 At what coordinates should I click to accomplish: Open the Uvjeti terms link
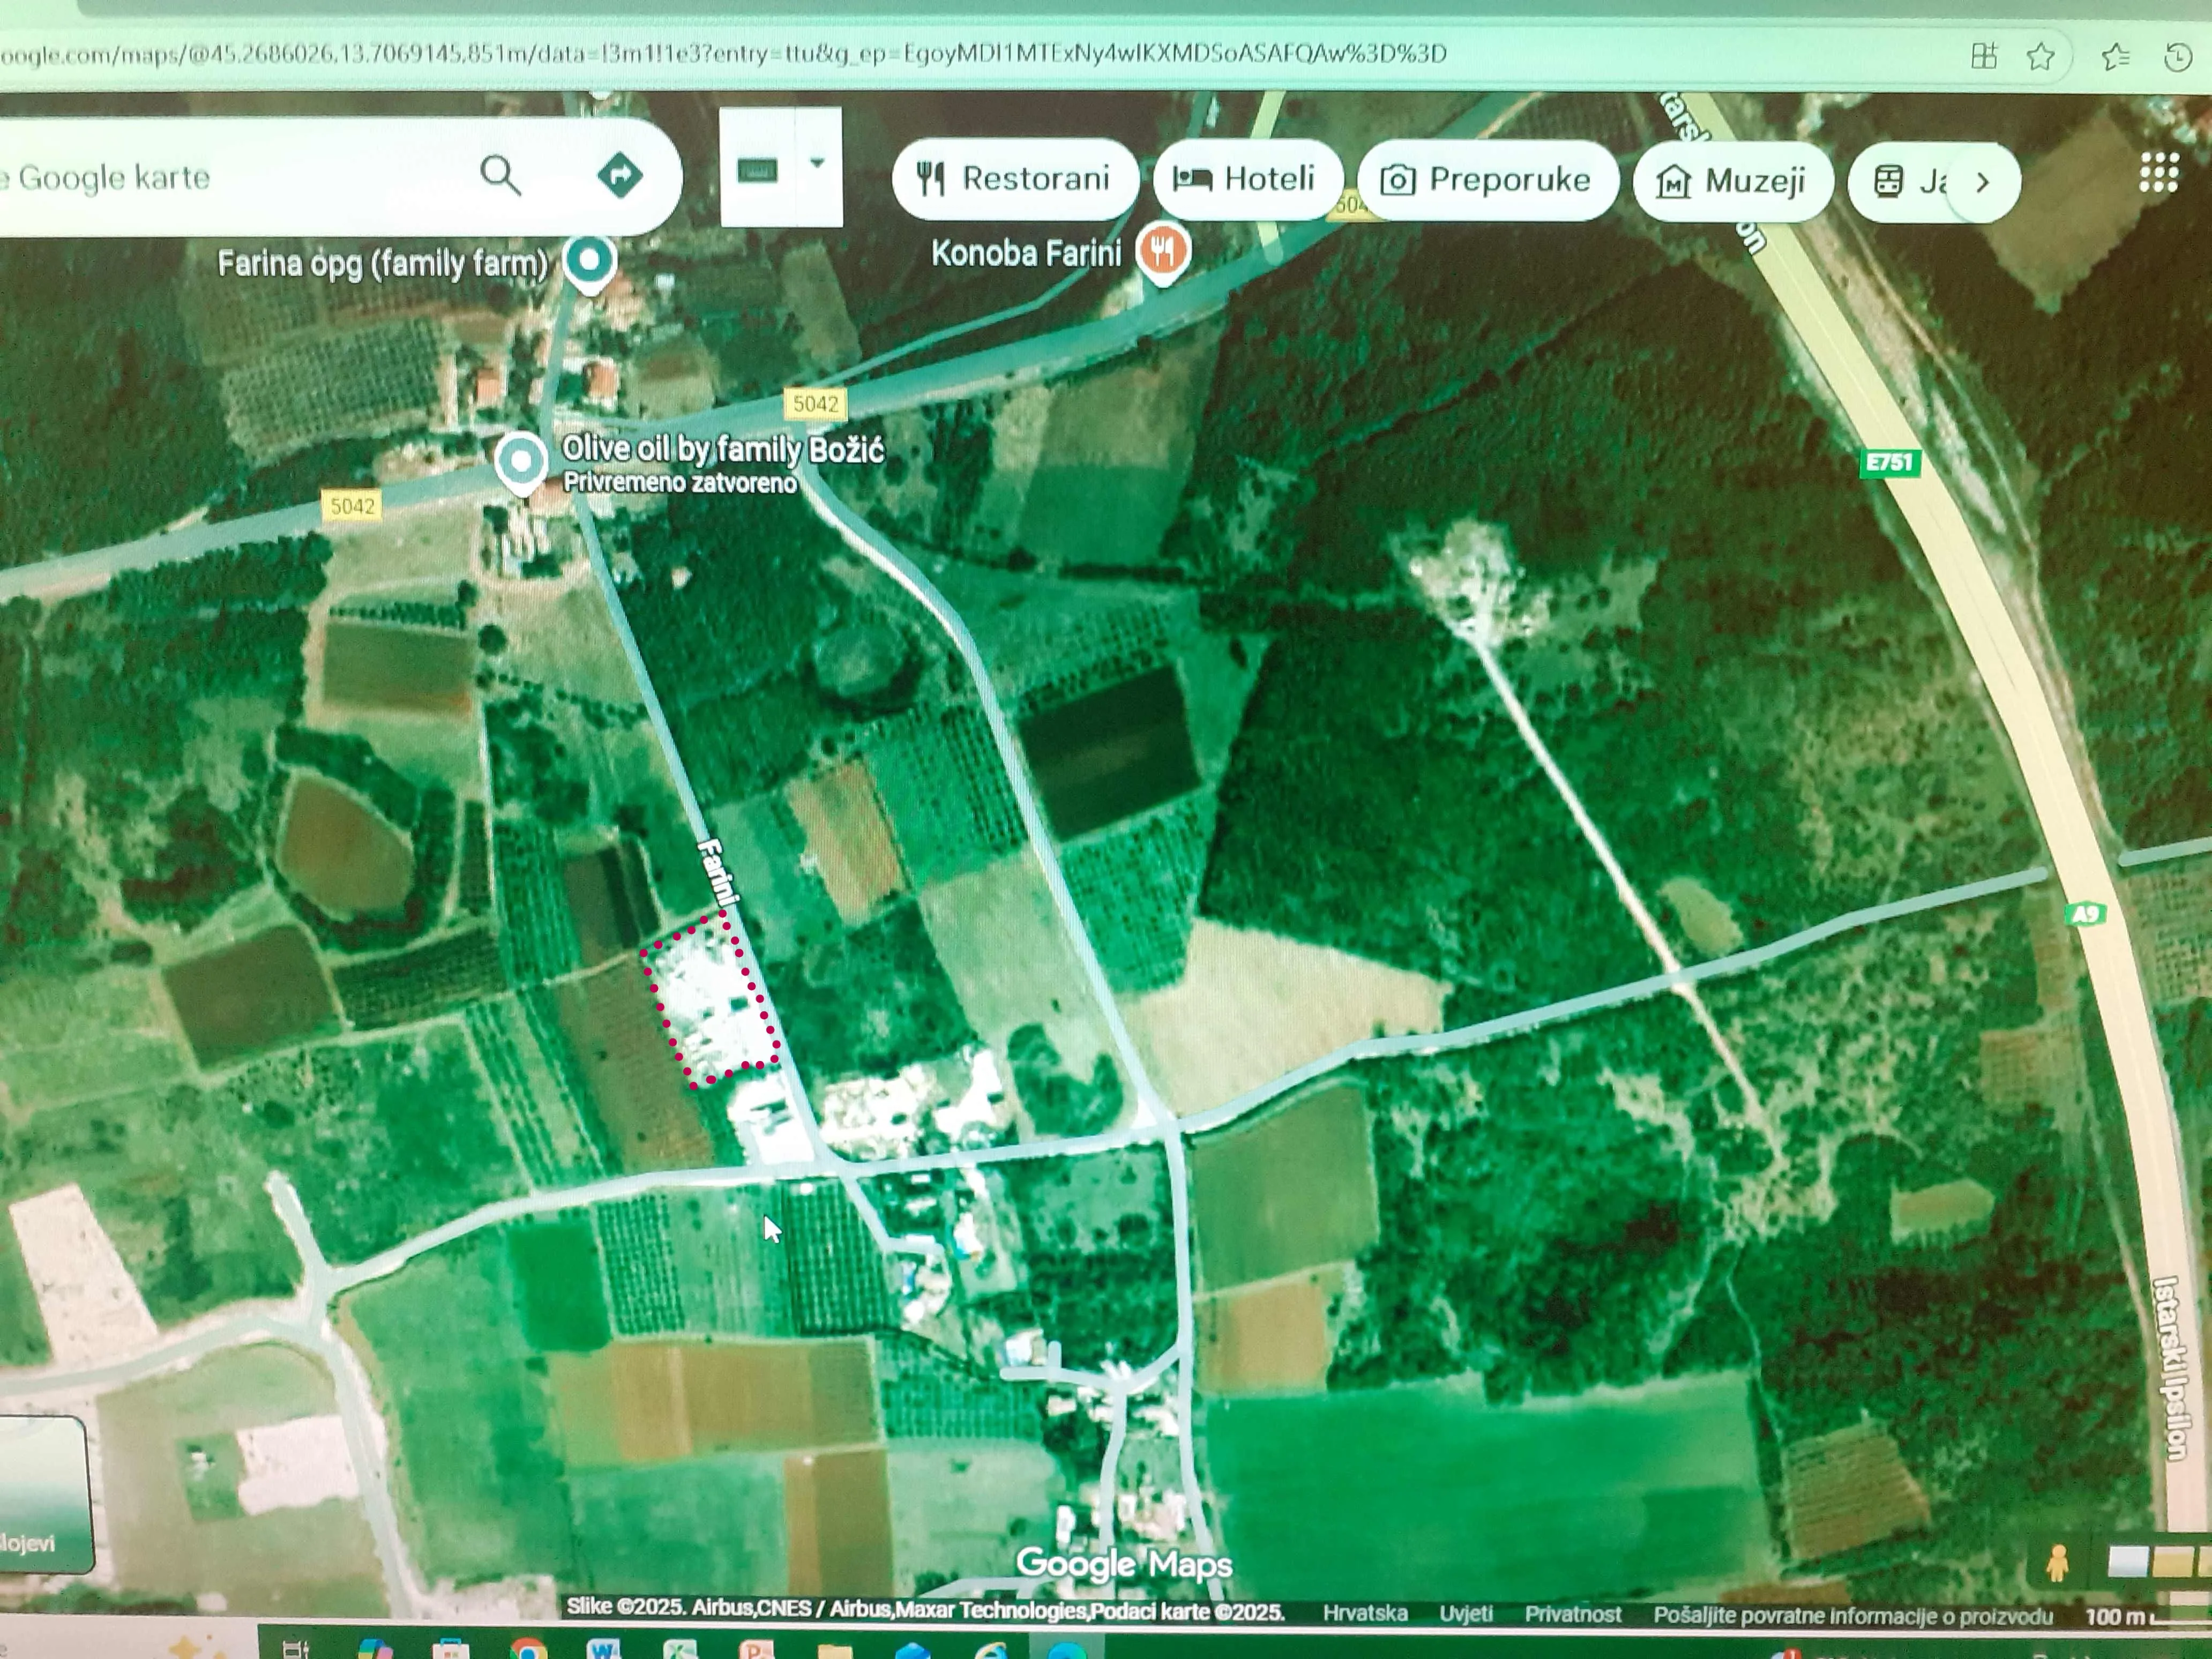[1466, 1614]
